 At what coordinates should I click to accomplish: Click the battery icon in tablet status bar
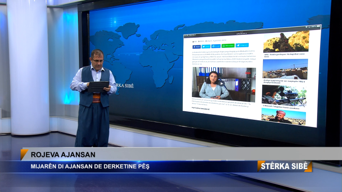(x=319, y=26)
